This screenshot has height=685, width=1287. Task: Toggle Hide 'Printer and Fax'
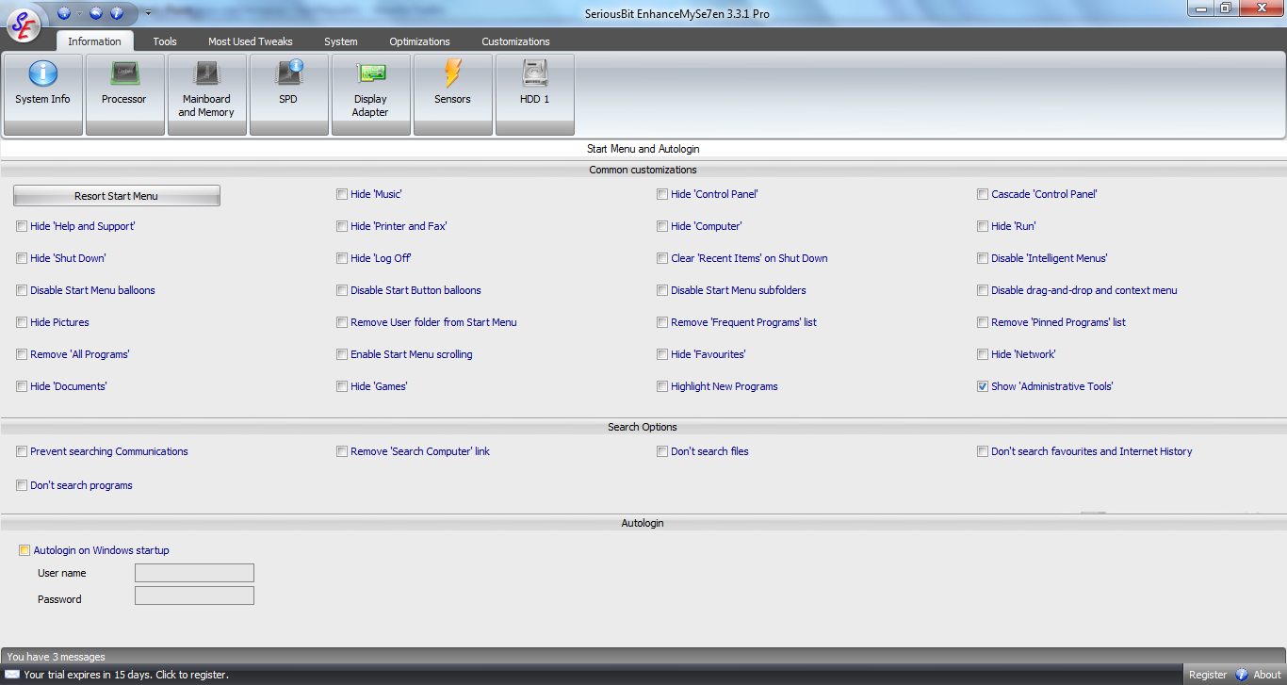342,226
